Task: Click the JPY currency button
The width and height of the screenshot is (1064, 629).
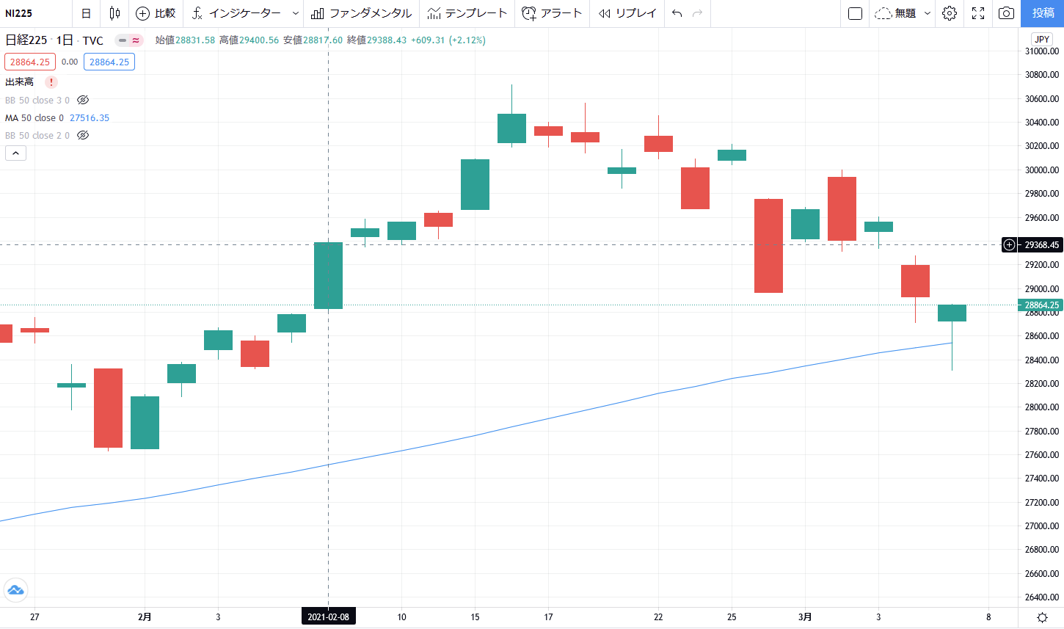Action: [1042, 40]
